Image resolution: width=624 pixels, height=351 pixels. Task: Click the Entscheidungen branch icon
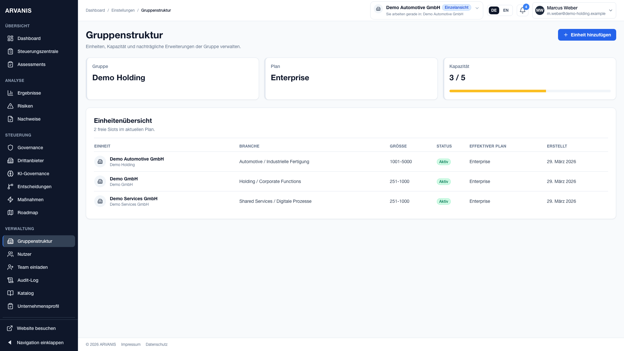coord(10,187)
